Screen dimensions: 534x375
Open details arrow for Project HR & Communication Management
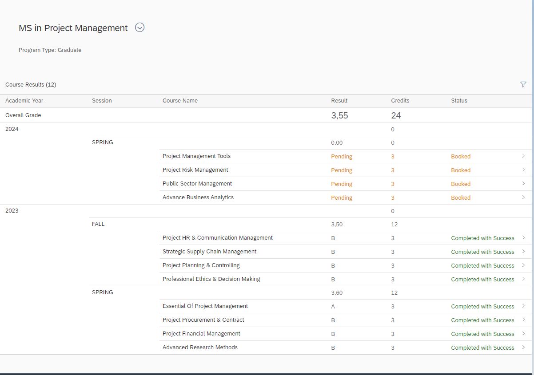tap(523, 238)
